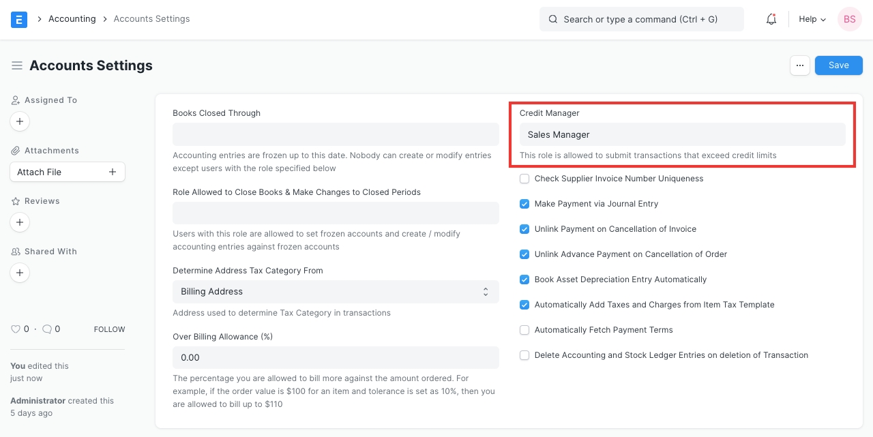Click the ERPNext home logo icon
Image resolution: width=873 pixels, height=437 pixels.
tap(19, 19)
